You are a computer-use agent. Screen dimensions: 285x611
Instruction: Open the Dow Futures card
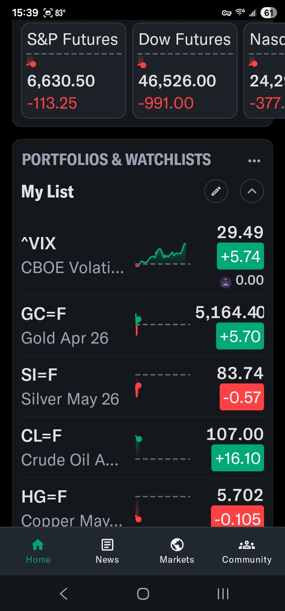[184, 71]
